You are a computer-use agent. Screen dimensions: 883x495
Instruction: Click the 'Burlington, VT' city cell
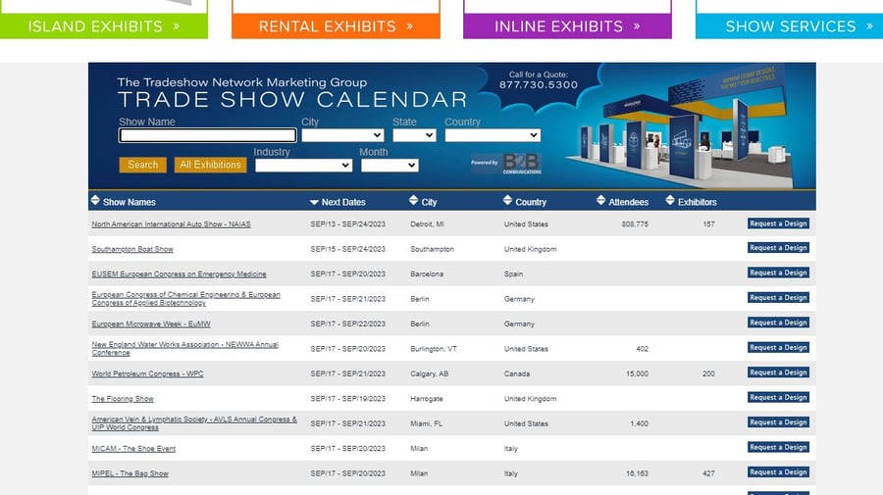tap(433, 349)
